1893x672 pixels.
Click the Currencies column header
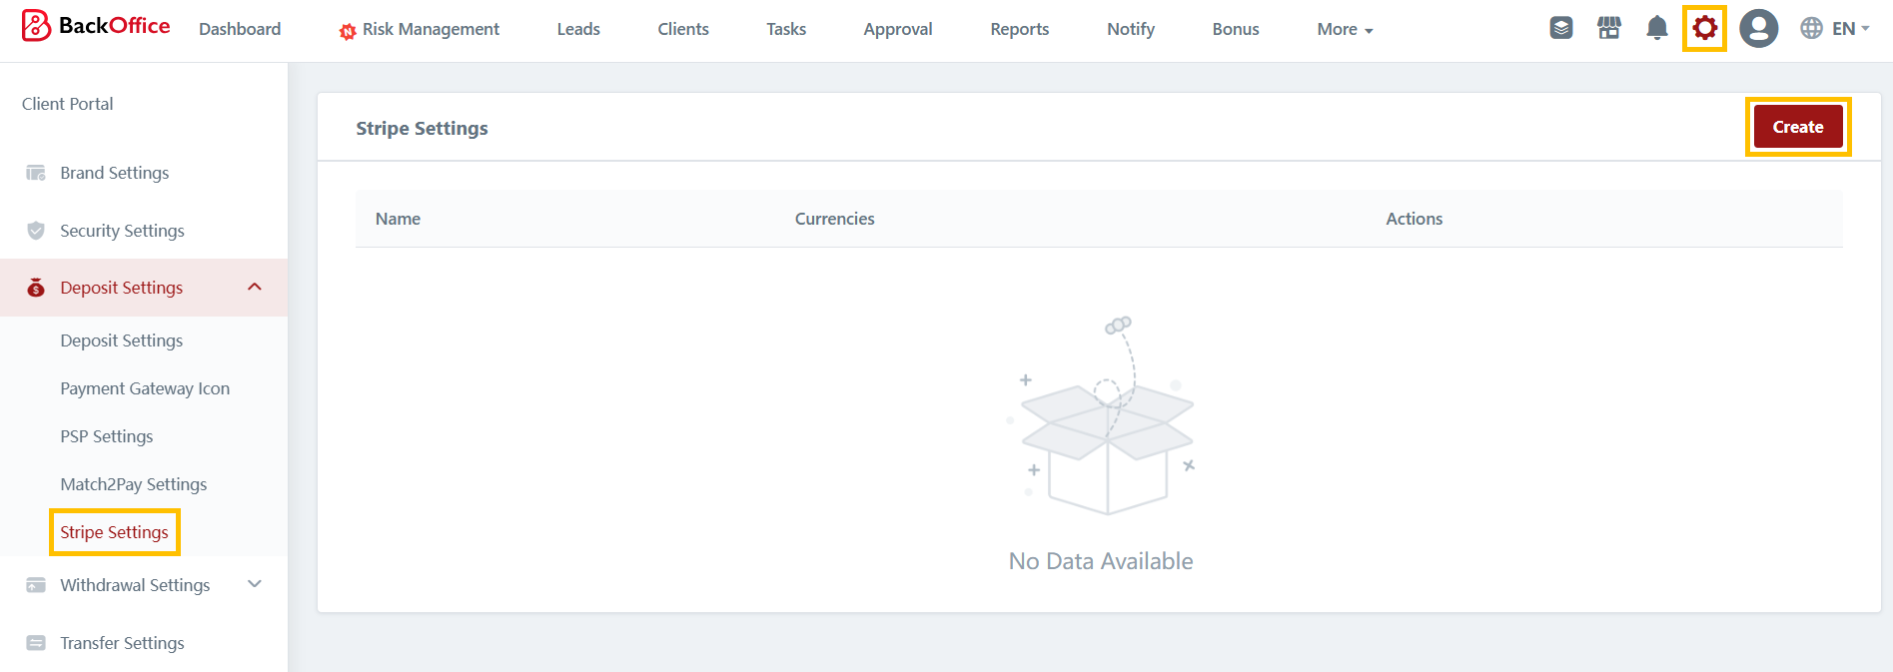(834, 219)
